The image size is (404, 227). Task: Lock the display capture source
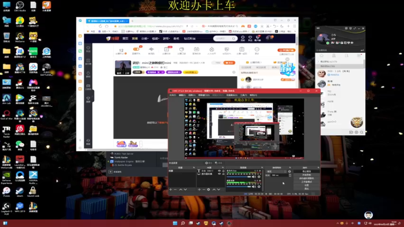[223, 174]
